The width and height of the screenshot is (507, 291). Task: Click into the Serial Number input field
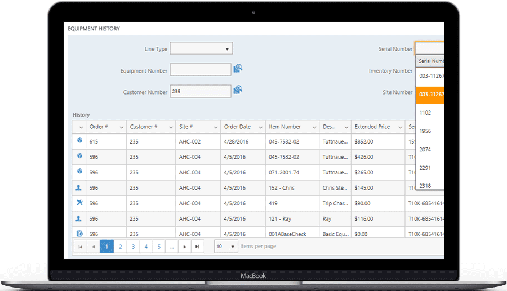click(430, 48)
